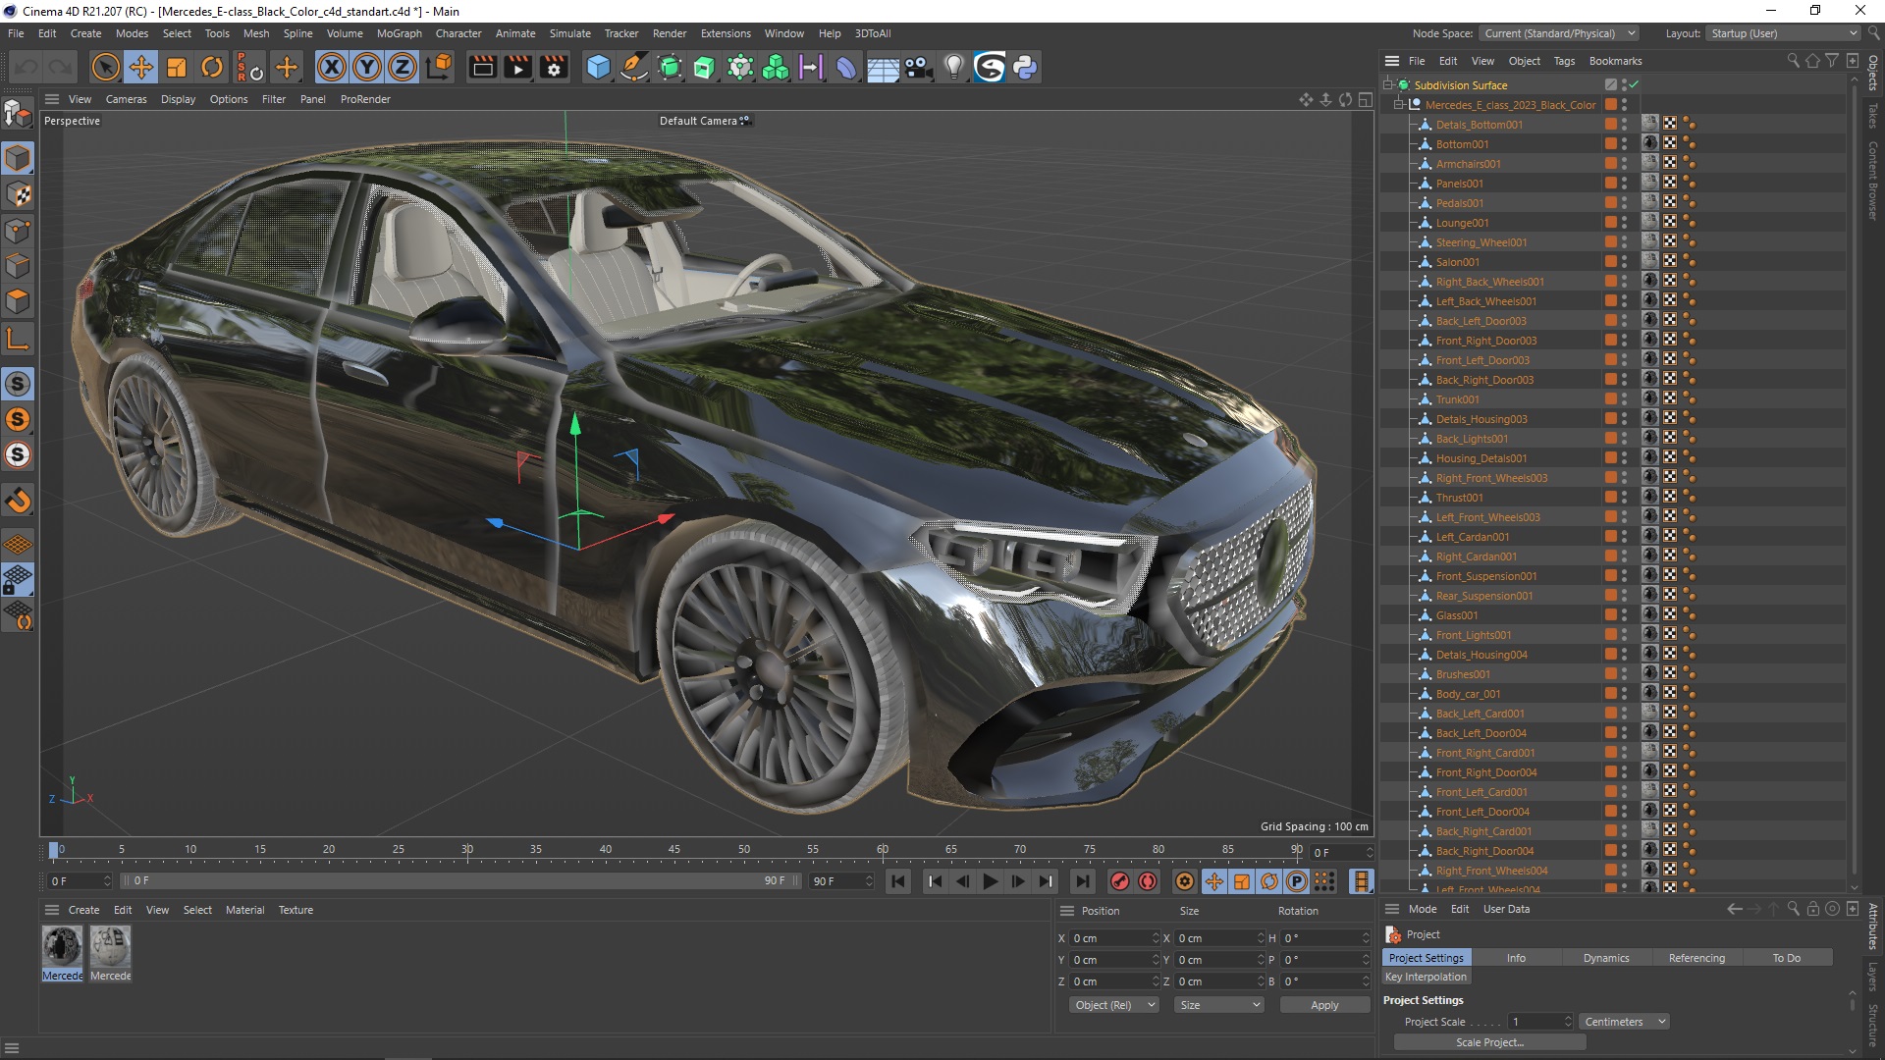Toggle Z axis lock
1885x1060 pixels.
click(x=403, y=67)
